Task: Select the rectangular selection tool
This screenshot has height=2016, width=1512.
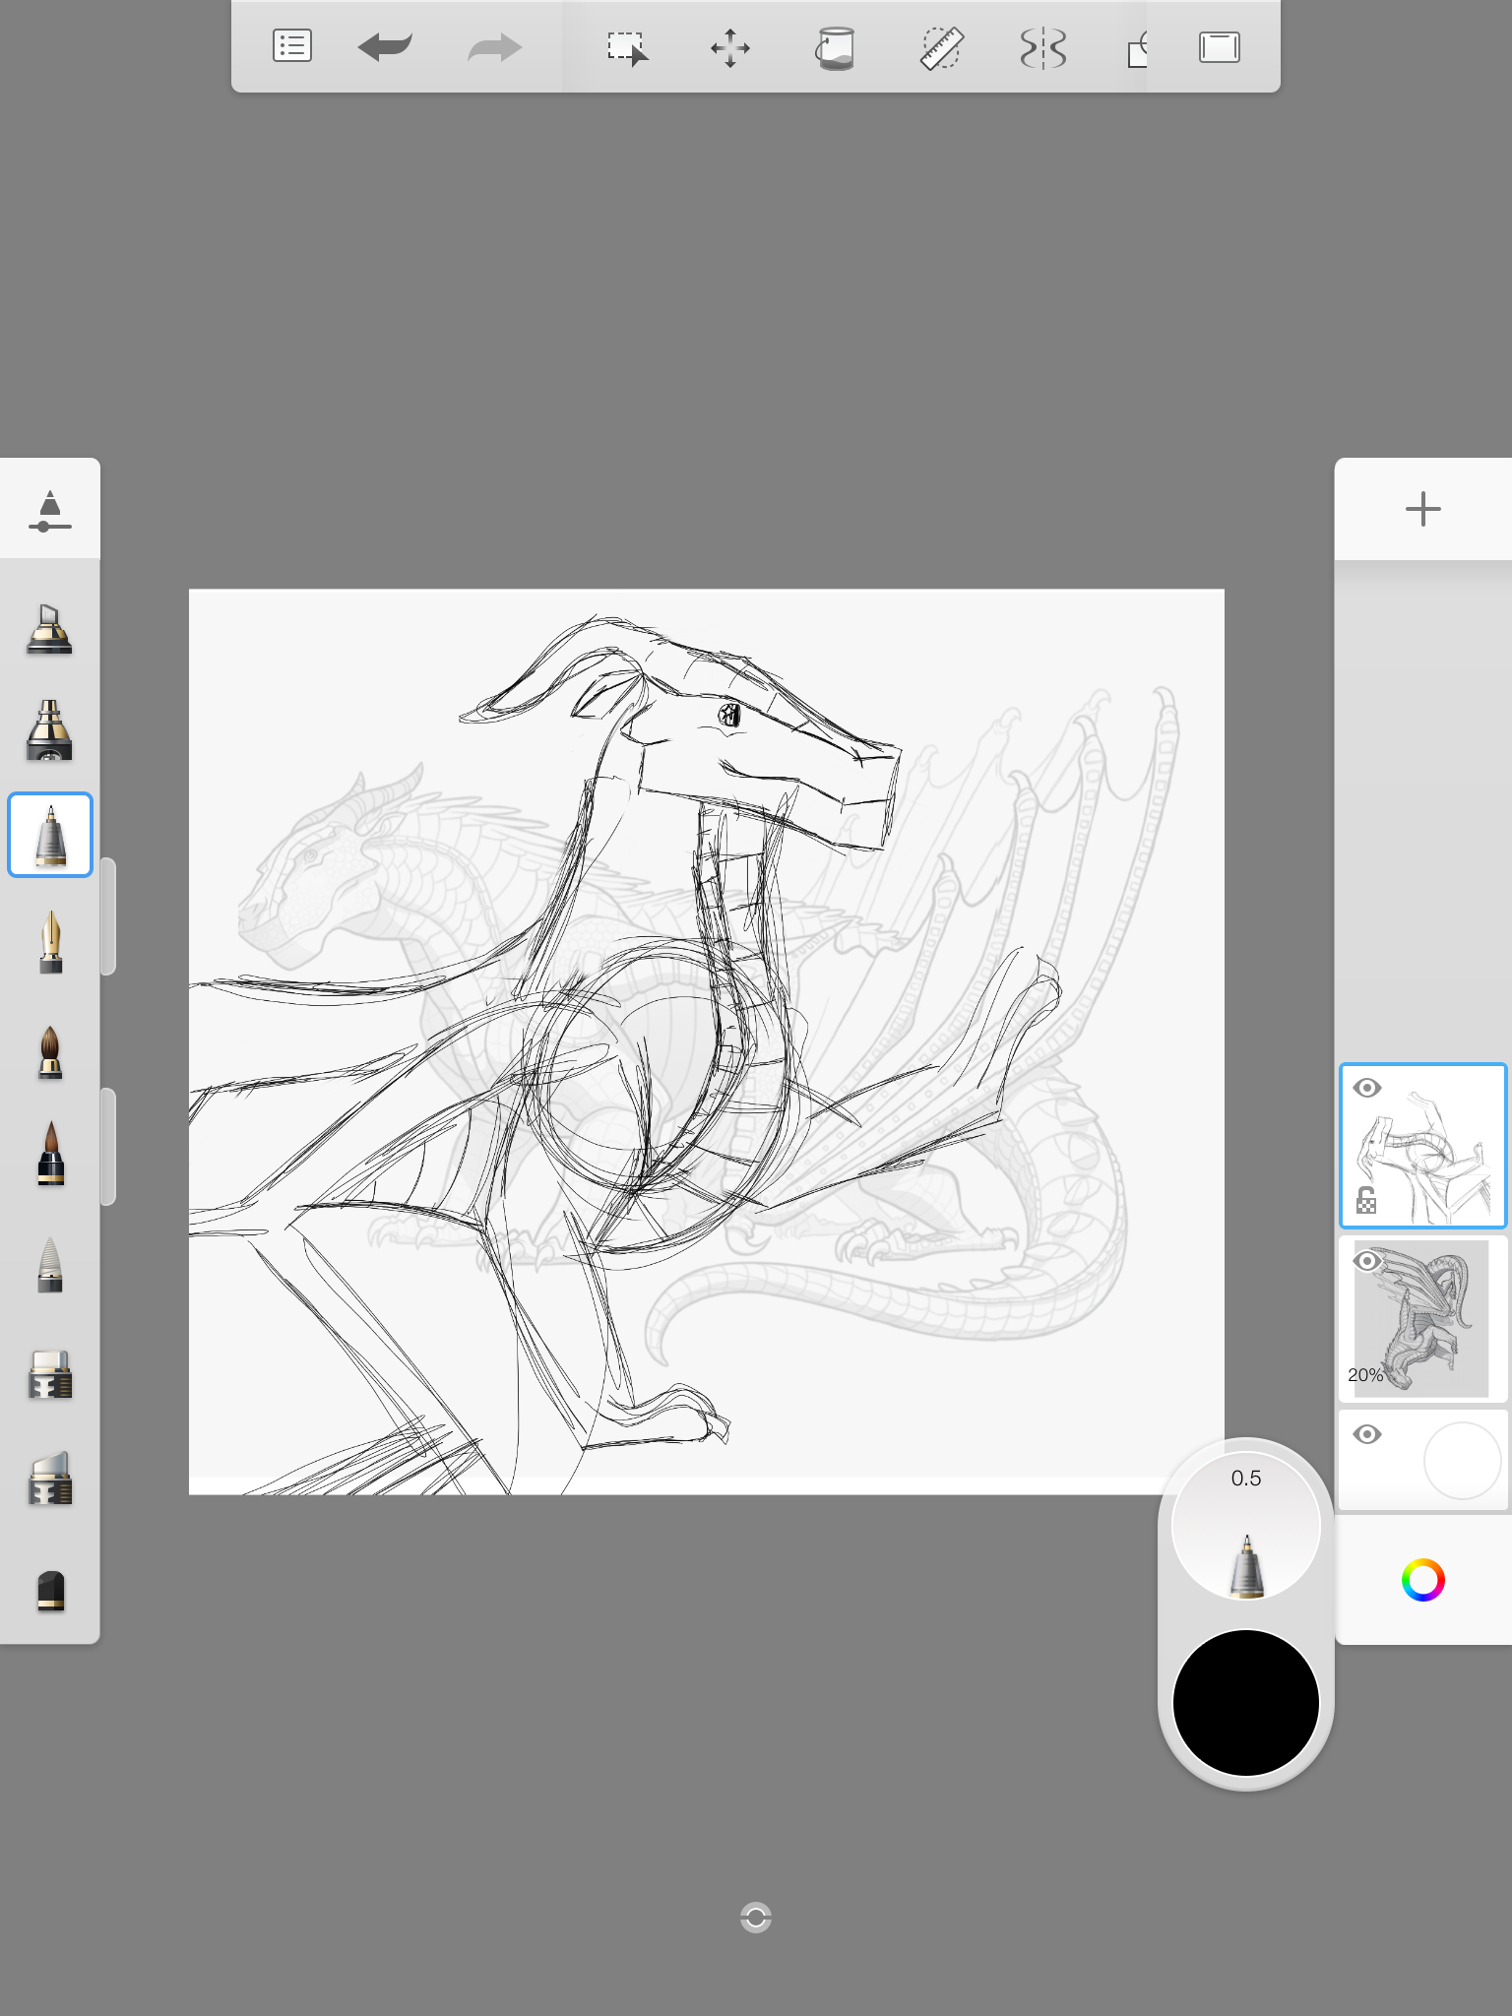Action: (627, 47)
